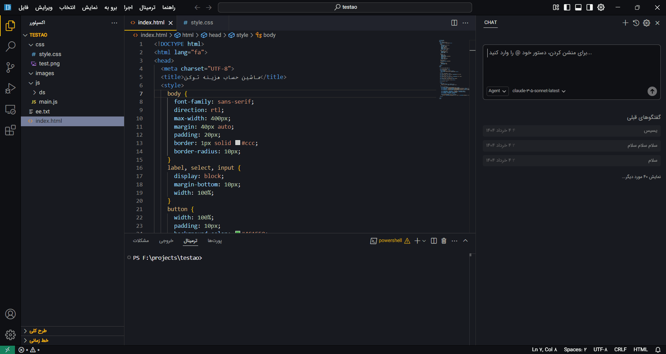Go back with the left navigation arrow
This screenshot has height=354, width=666.
click(x=197, y=7)
